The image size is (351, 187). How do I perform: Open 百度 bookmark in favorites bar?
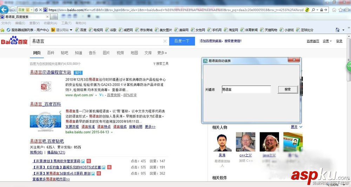[81, 30]
